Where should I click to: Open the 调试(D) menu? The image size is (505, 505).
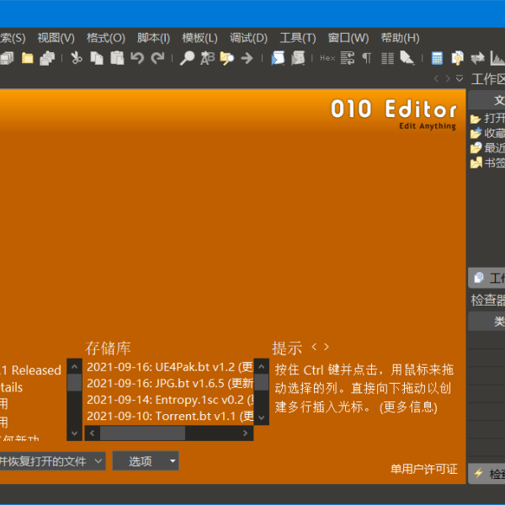(248, 38)
